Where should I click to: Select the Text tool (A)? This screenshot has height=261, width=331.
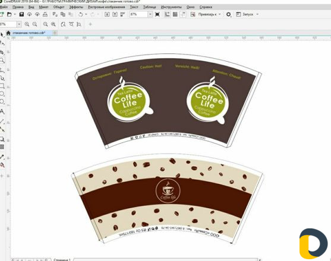[2, 112]
